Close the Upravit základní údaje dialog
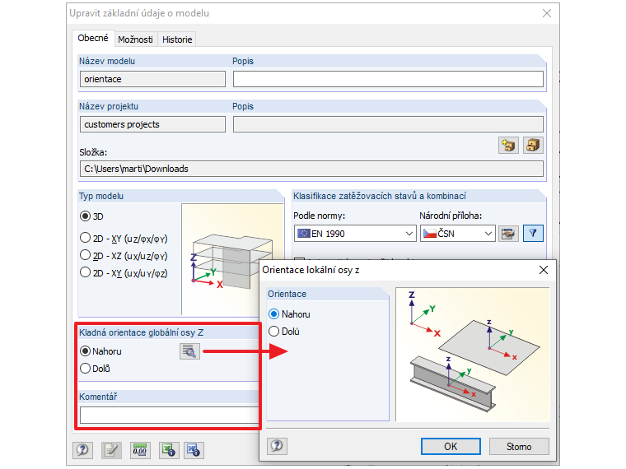This screenshot has width=626, height=469. (x=547, y=13)
